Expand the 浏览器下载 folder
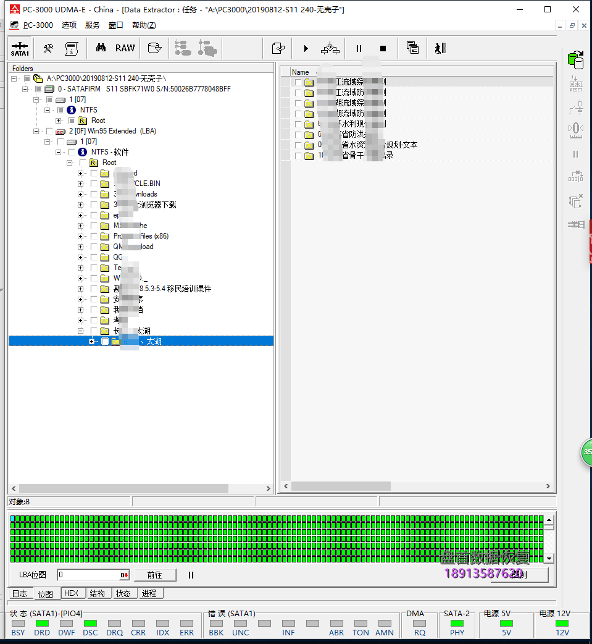 click(80, 205)
